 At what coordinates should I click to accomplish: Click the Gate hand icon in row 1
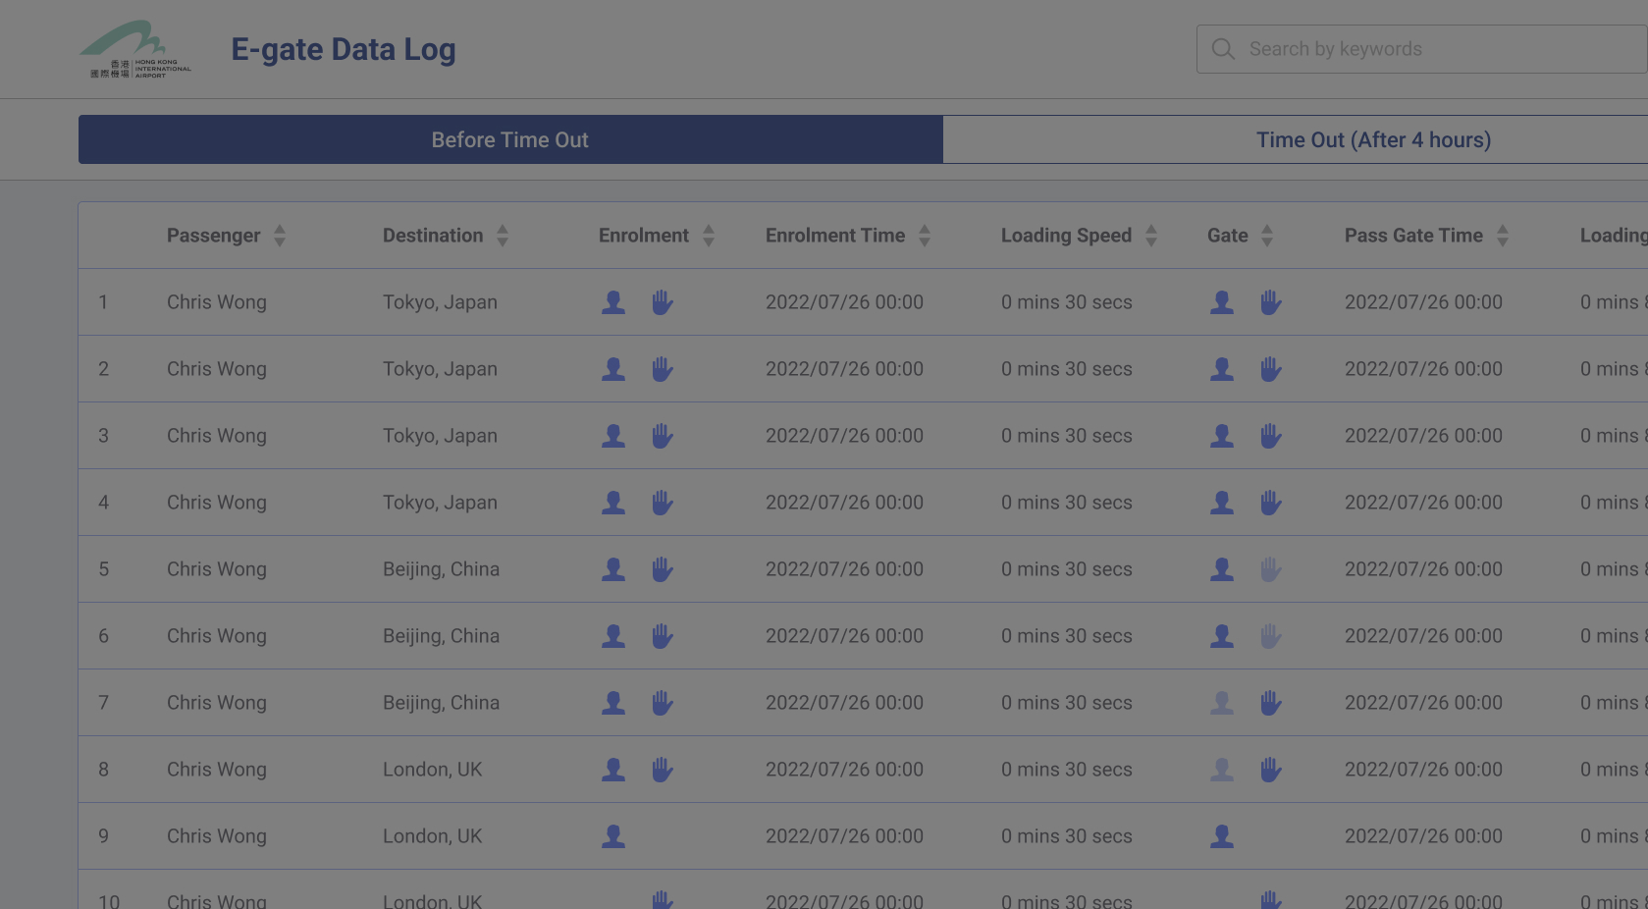coord(1271,302)
